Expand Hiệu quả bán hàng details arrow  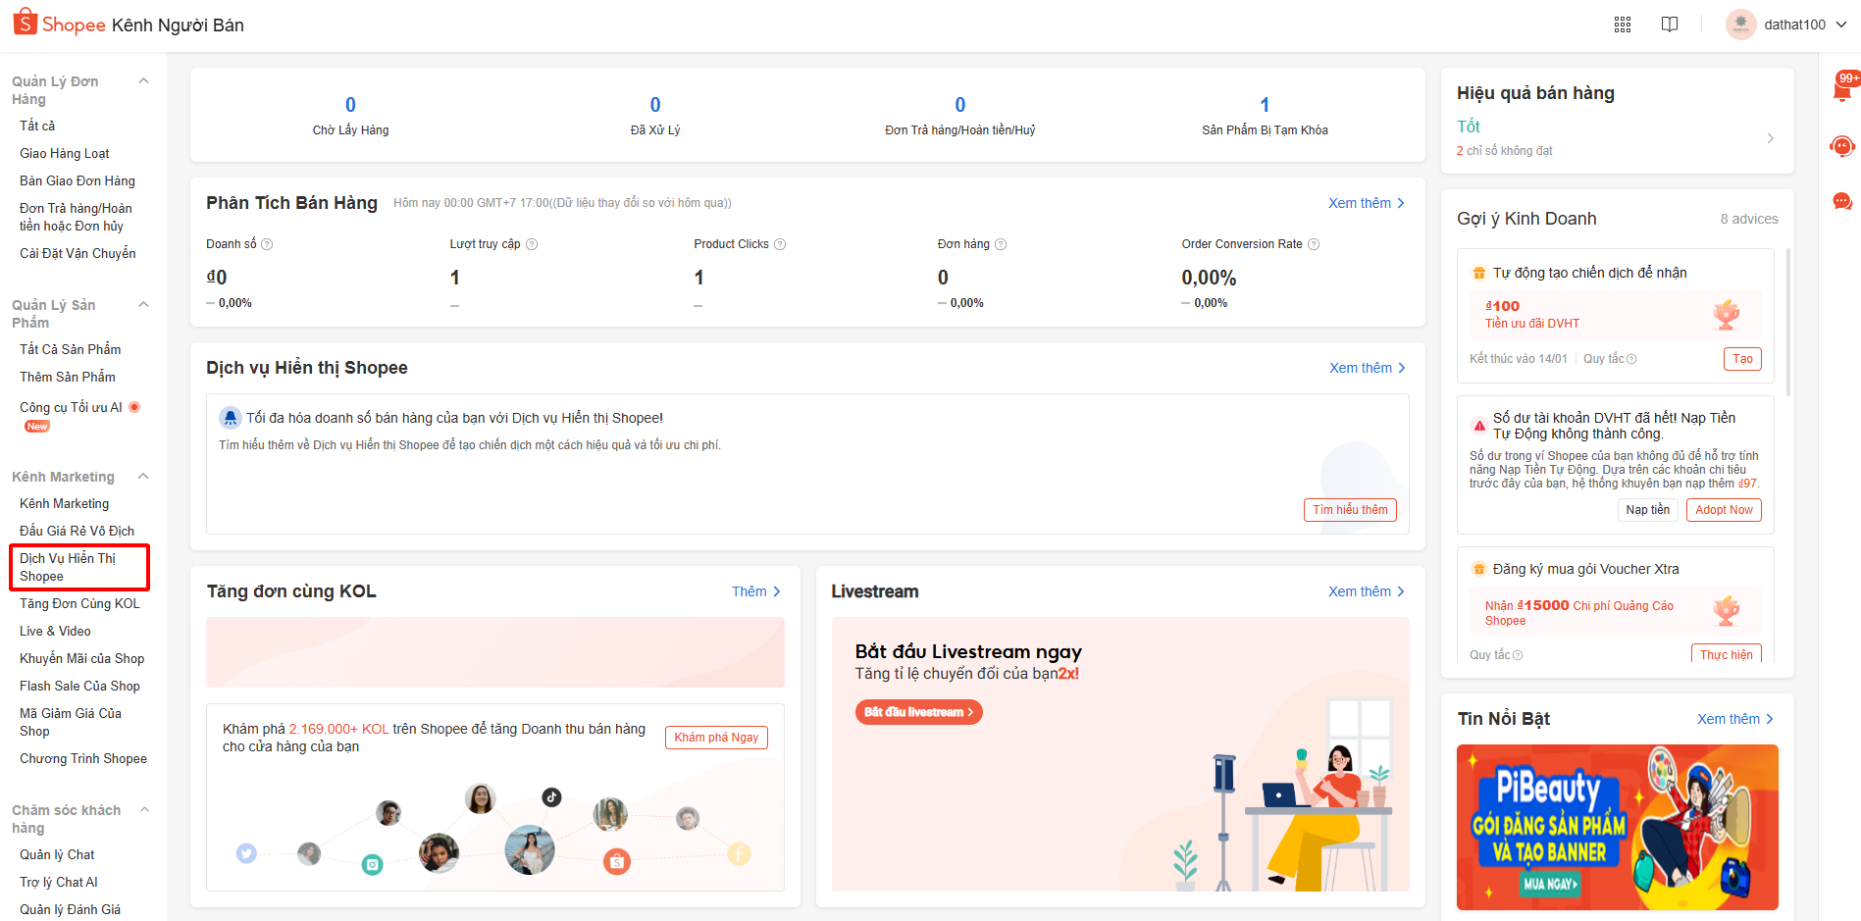[1770, 138]
